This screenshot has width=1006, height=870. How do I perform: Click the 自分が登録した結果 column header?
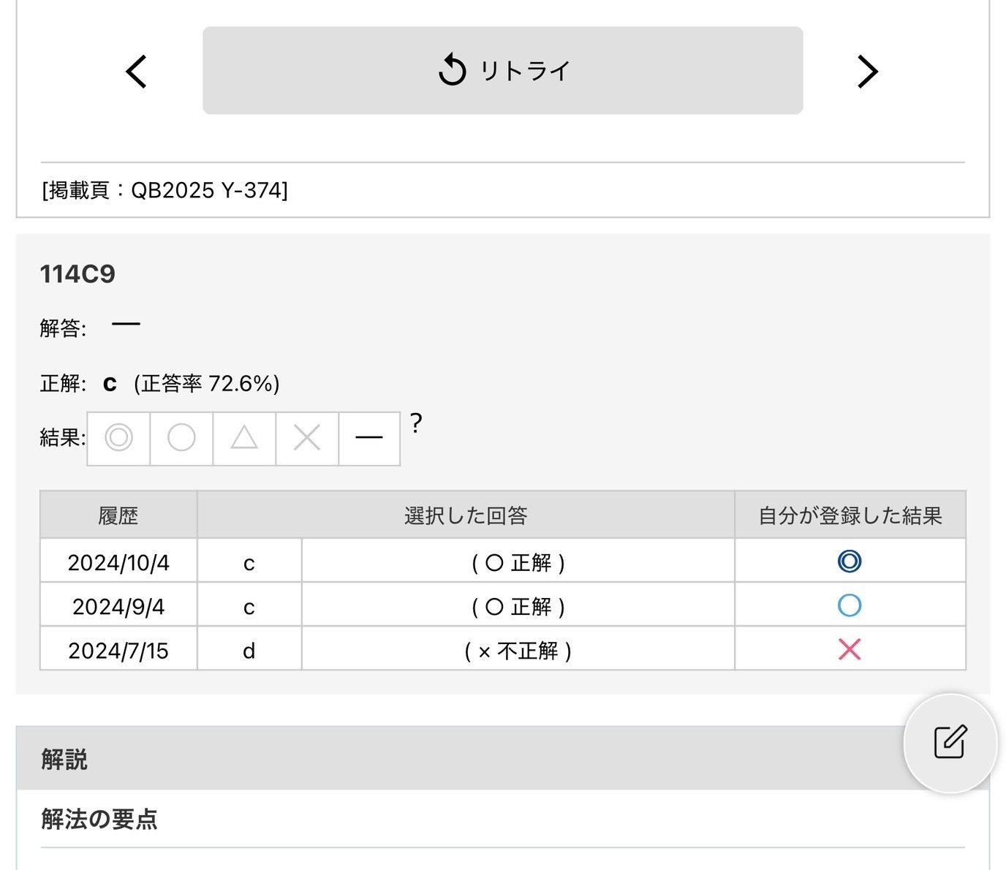pyautogui.click(x=850, y=515)
